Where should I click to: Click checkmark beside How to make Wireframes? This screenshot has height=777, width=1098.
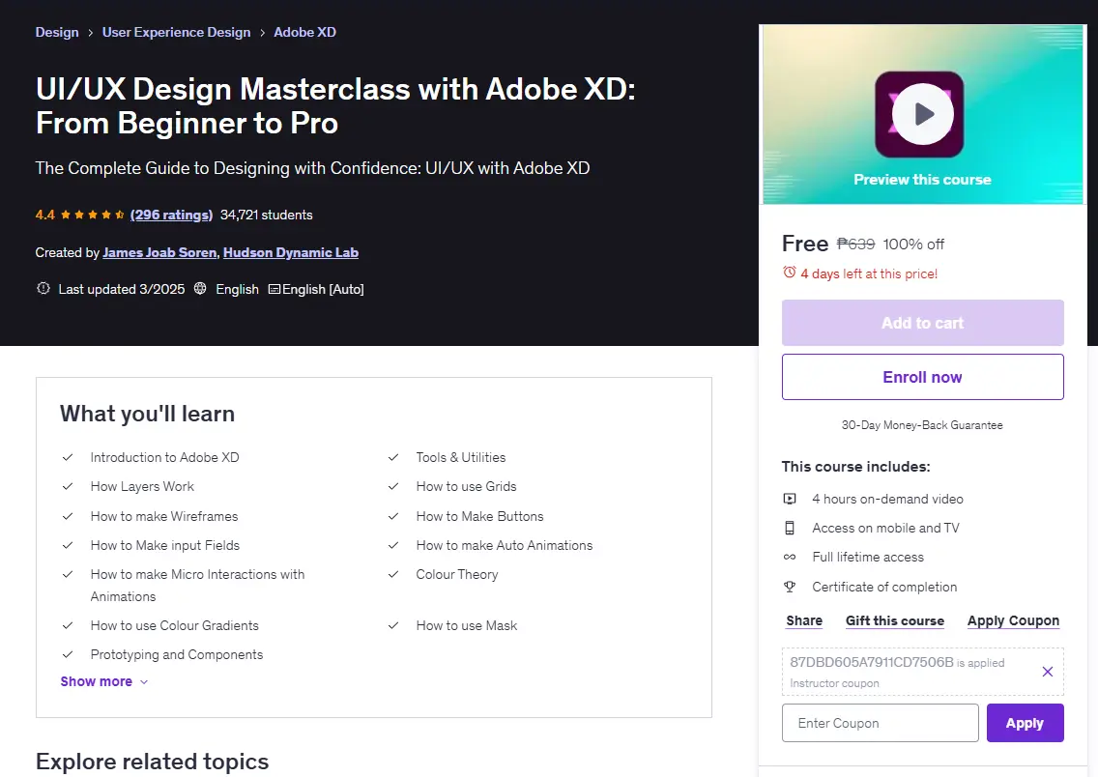tap(68, 516)
